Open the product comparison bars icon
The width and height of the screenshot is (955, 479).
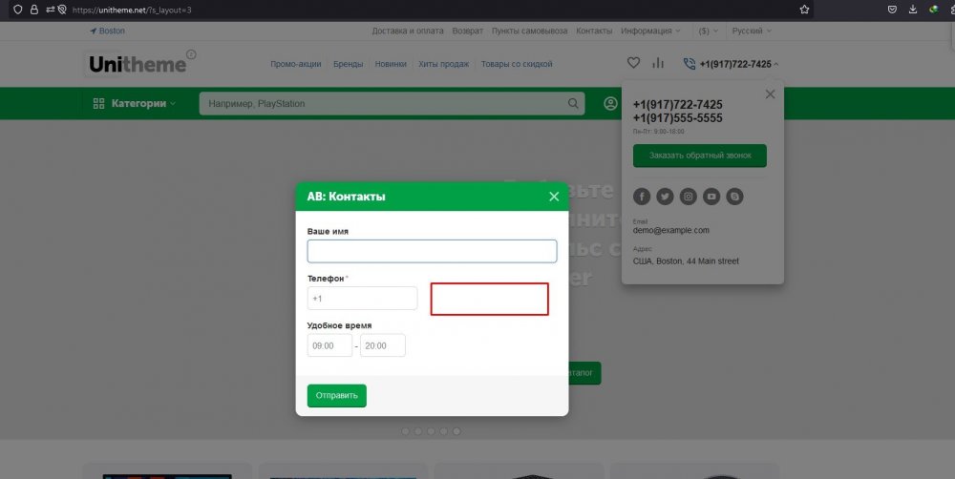click(x=658, y=63)
